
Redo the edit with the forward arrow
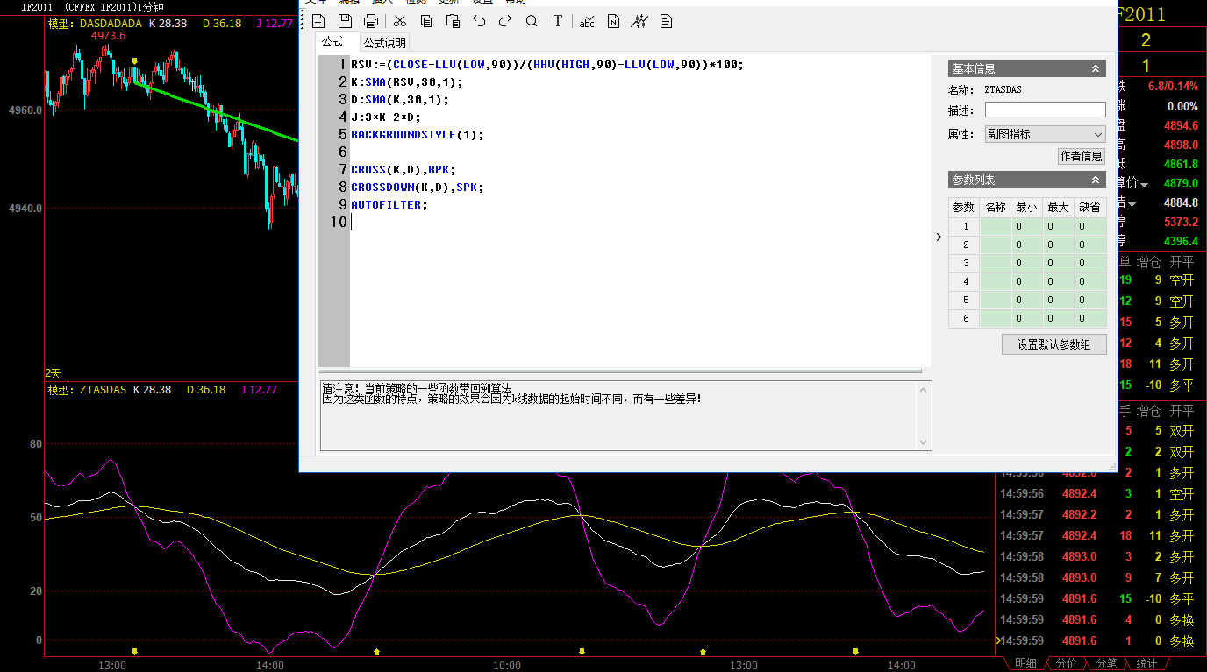click(505, 21)
